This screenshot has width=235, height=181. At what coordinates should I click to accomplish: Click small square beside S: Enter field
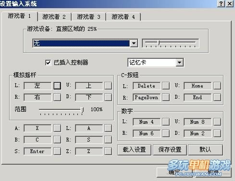point(57,151)
